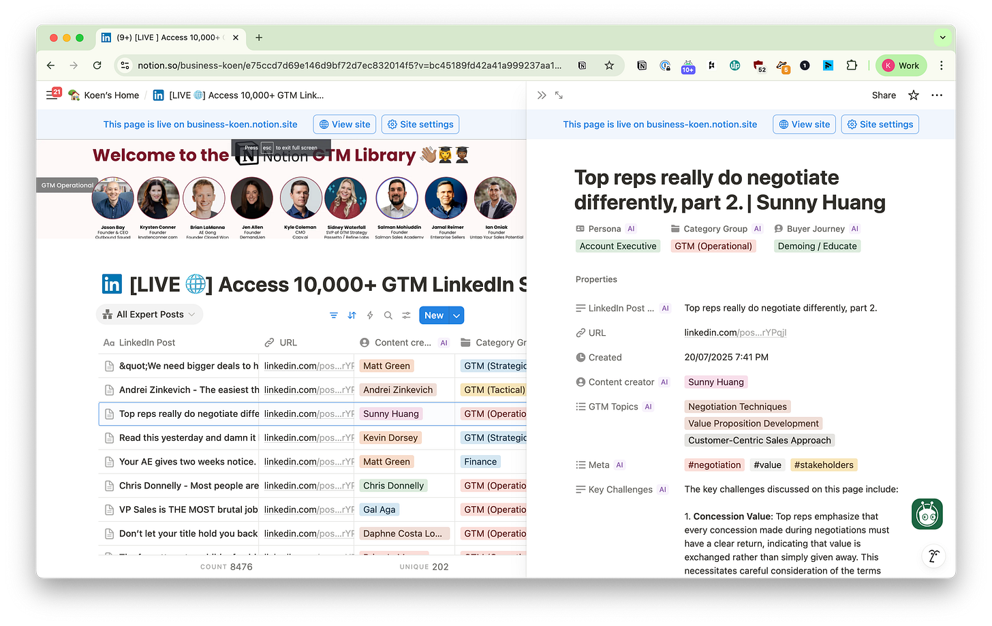This screenshot has height=626, width=992.
Task: Open the Category Group column header menu
Action: pyautogui.click(x=493, y=343)
